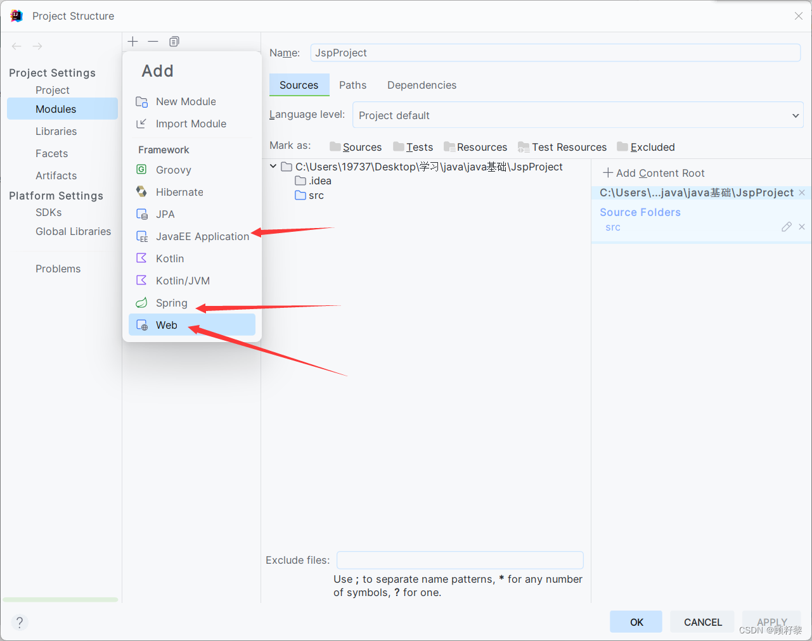Mark as Test Resources folder
This screenshot has height=641, width=812.
click(x=562, y=147)
